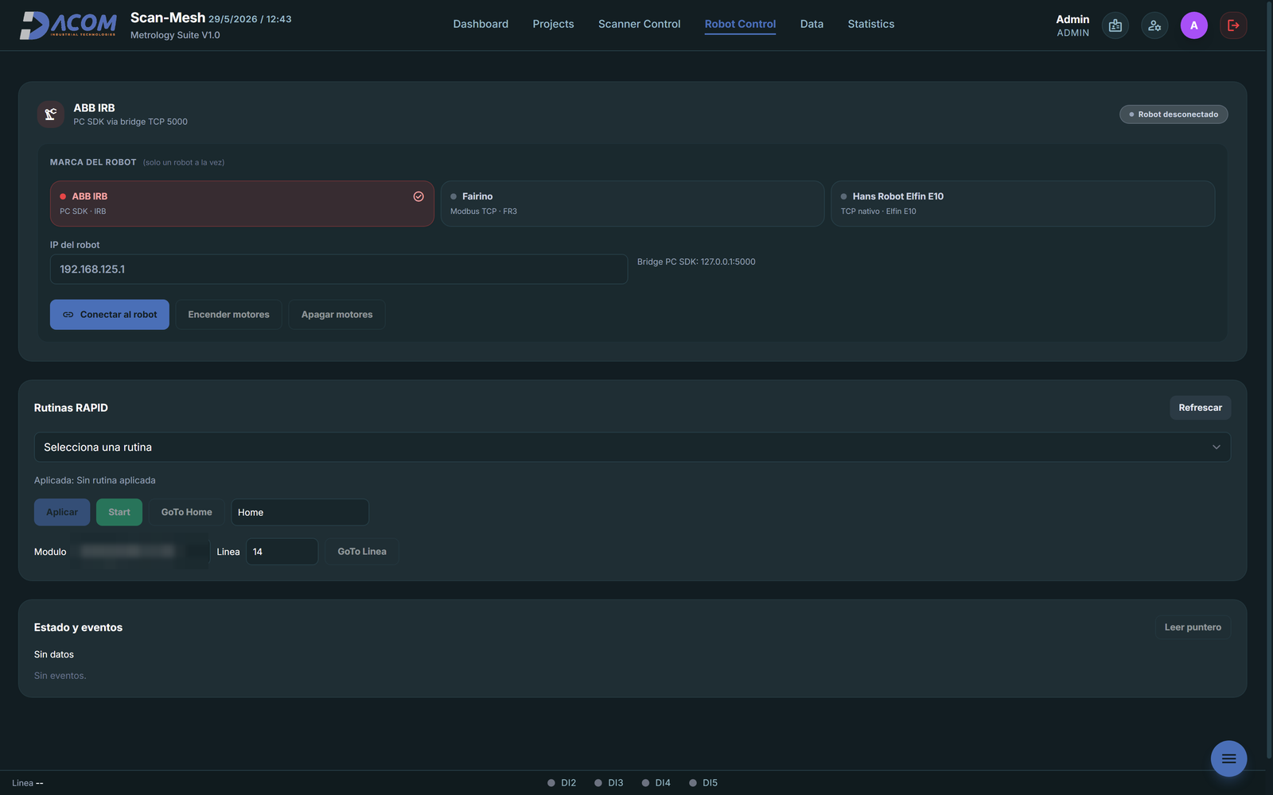The image size is (1273, 795).
Task: Click the DI5 status indicator
Action: click(x=703, y=783)
